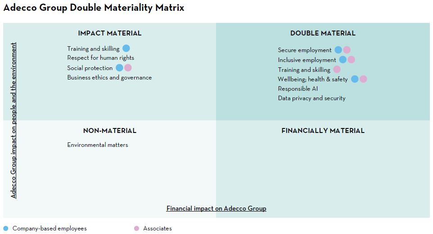This screenshot has height=234, width=433.
Task: Click Financial impact on Adecco Group axis label
Action: click(x=216, y=208)
